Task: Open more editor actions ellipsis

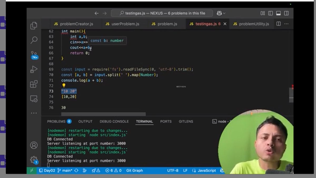Action: (x=287, y=24)
